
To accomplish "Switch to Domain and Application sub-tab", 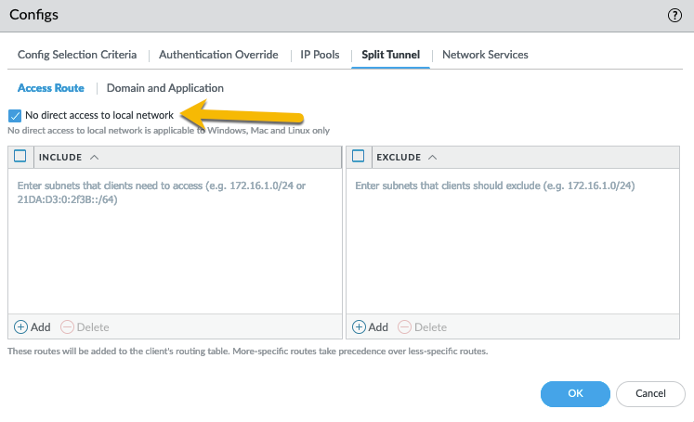I will pos(165,88).
